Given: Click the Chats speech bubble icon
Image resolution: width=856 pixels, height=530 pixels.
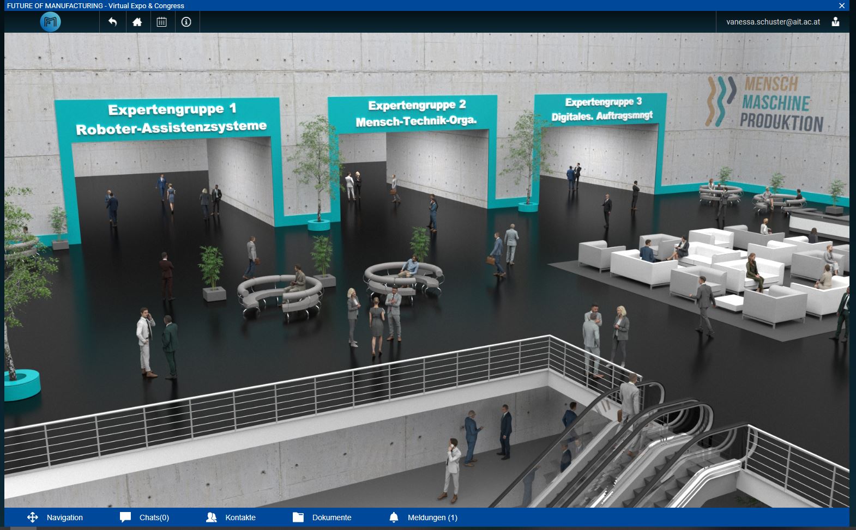Looking at the screenshot, I should (x=125, y=517).
